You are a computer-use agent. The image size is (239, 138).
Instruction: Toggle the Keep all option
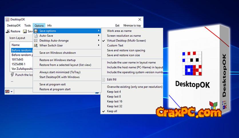click(x=112, y=111)
